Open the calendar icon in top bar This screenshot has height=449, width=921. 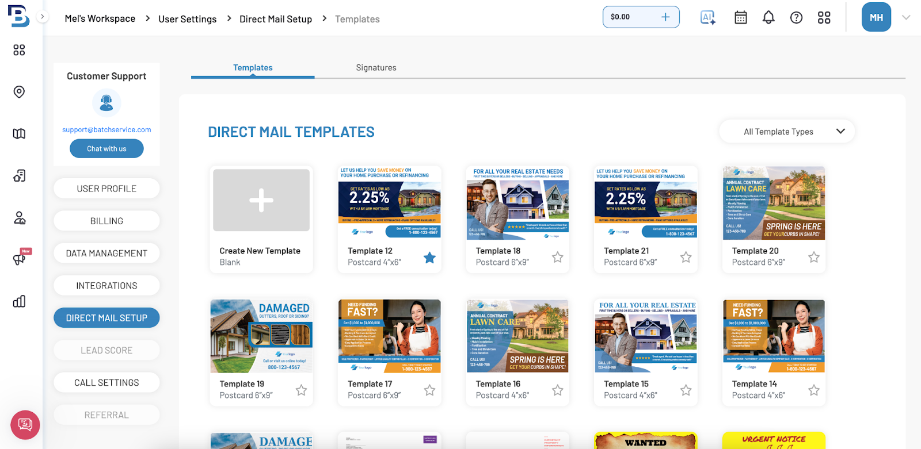741,17
